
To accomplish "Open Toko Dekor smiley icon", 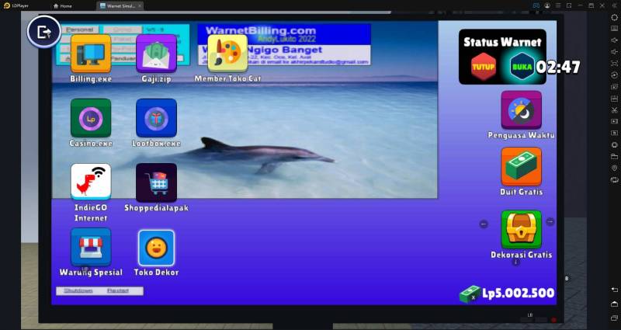I will click(156, 248).
